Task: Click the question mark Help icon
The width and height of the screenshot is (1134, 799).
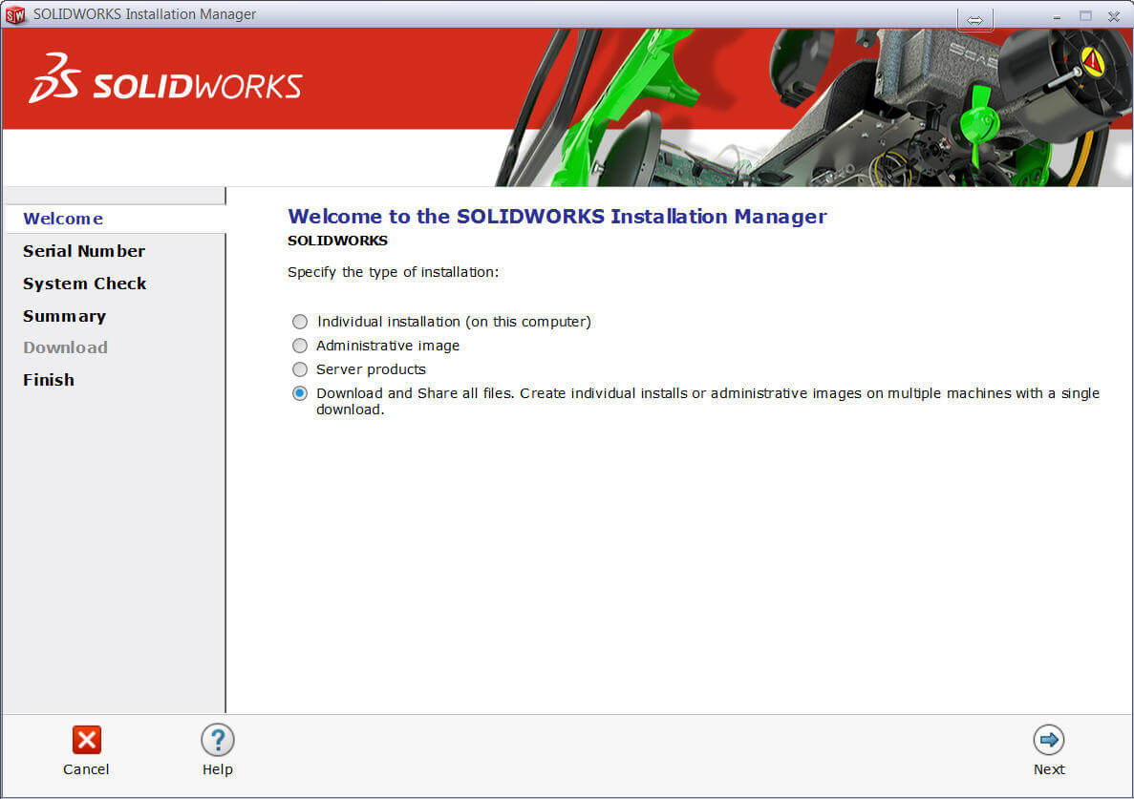Action: [218, 741]
